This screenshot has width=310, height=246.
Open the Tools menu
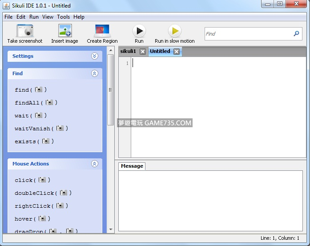(x=63, y=17)
